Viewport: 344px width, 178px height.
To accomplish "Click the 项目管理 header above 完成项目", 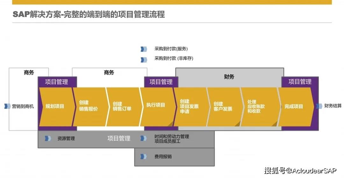I will (300, 82).
